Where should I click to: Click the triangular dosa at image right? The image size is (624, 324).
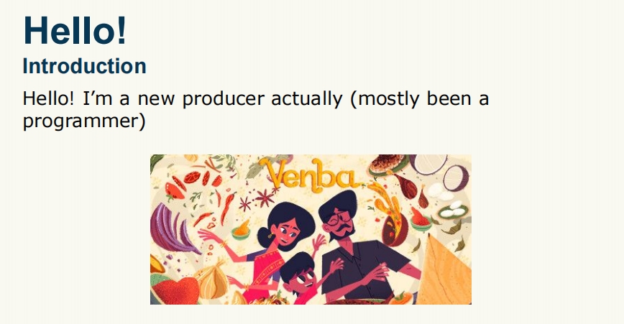coord(445,270)
